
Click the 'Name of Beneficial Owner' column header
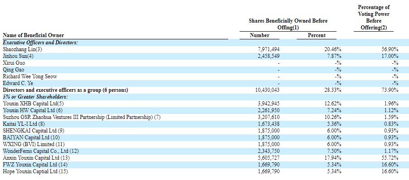tap(34, 35)
